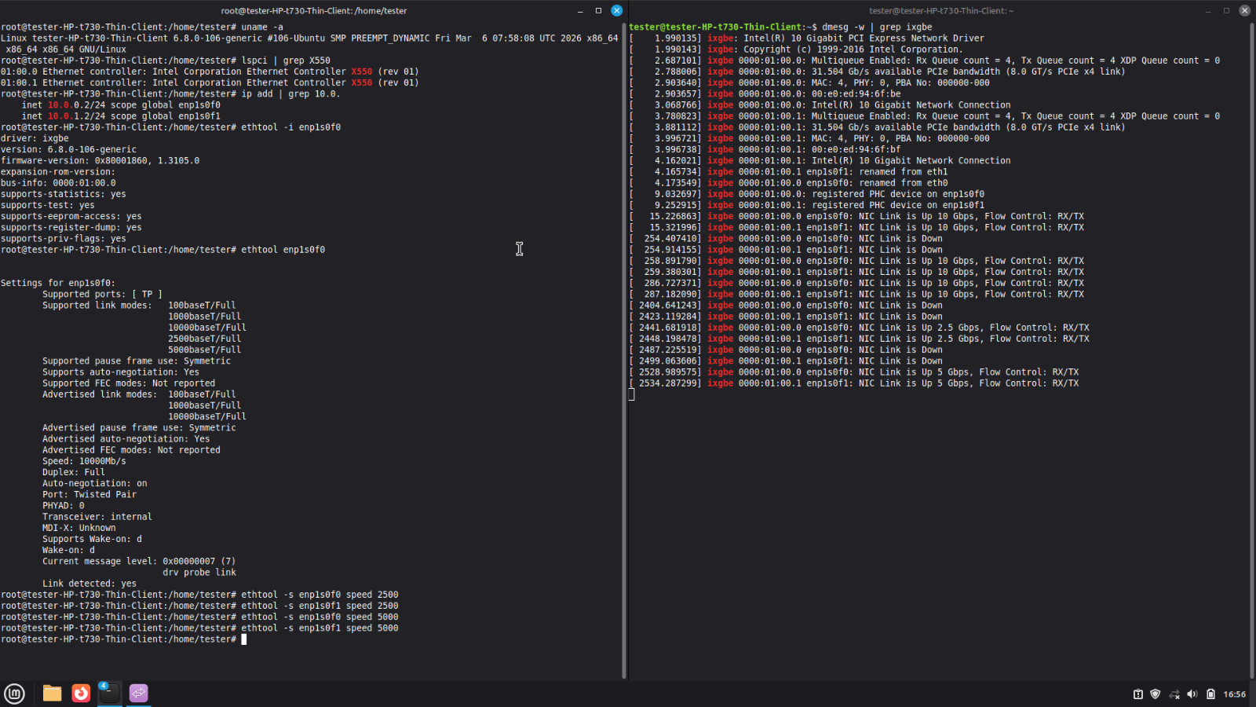The width and height of the screenshot is (1256, 707).
Task: Maximize the tester dmesg terminal window
Action: coord(1226,10)
